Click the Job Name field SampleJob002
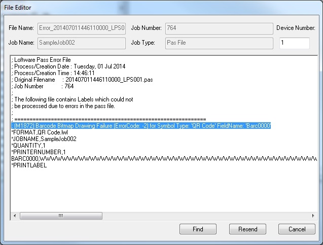The image size is (323, 245). coord(82,43)
